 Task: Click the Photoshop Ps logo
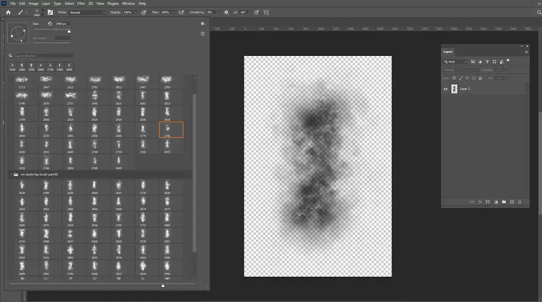4,3
